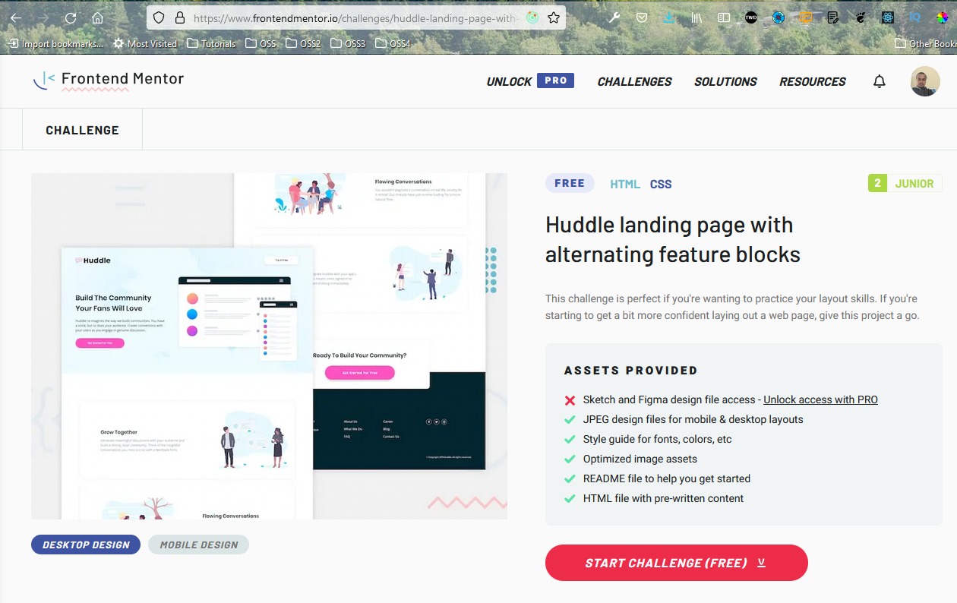
Task: View site security padlock details
Action: 180,17
